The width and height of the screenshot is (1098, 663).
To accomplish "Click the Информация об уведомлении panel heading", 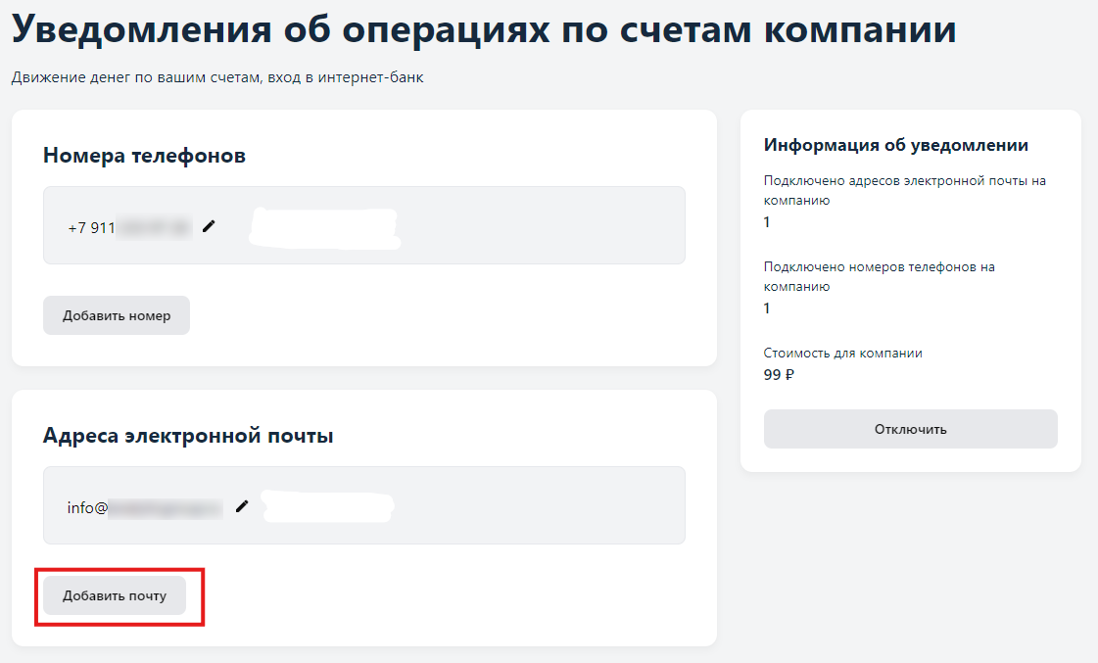I will (896, 145).
